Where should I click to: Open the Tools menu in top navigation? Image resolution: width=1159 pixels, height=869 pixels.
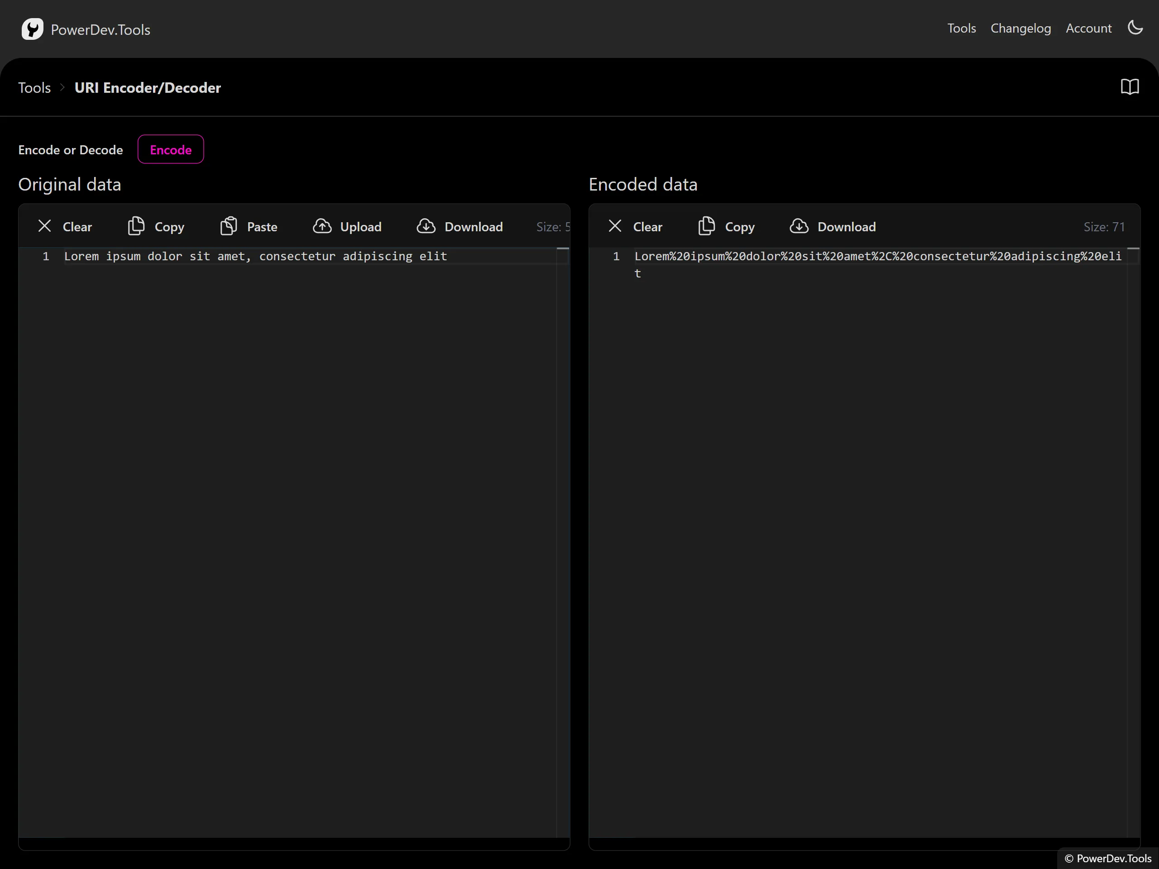point(961,28)
